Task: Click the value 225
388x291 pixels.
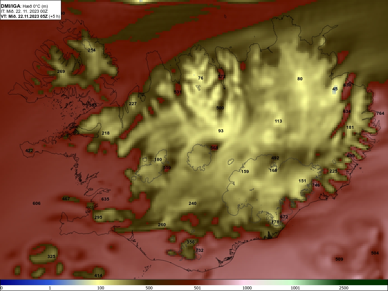Action: click(333, 171)
